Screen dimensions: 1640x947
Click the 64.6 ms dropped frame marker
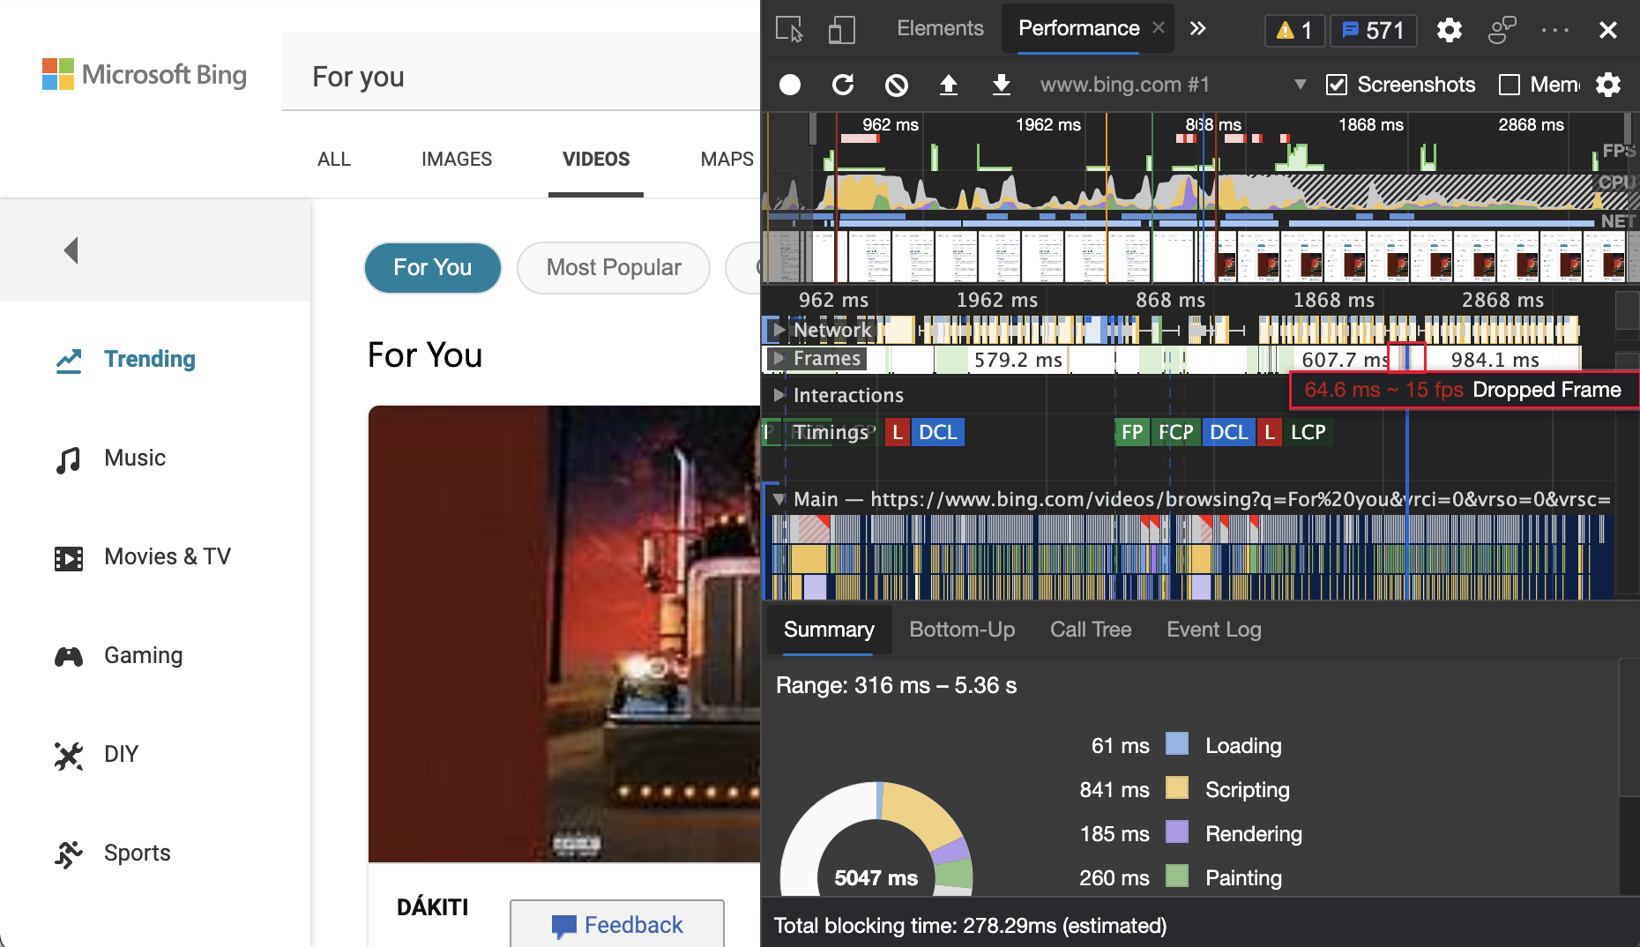(1407, 358)
